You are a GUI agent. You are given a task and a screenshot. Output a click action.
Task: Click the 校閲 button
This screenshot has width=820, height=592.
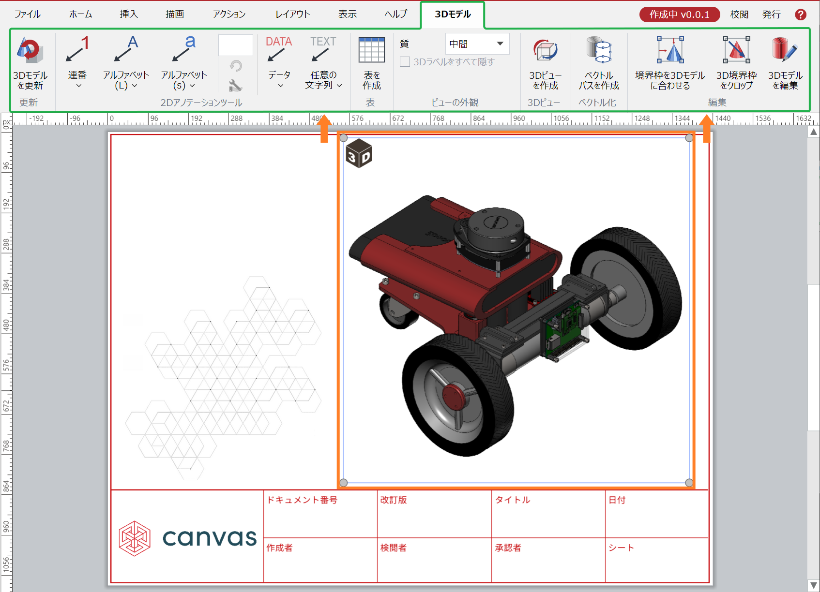pyautogui.click(x=739, y=15)
